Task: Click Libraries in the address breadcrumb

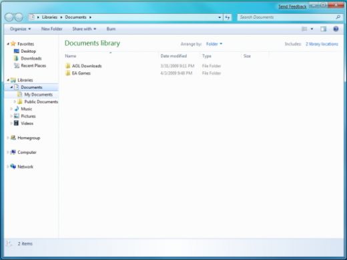Action: [49, 17]
